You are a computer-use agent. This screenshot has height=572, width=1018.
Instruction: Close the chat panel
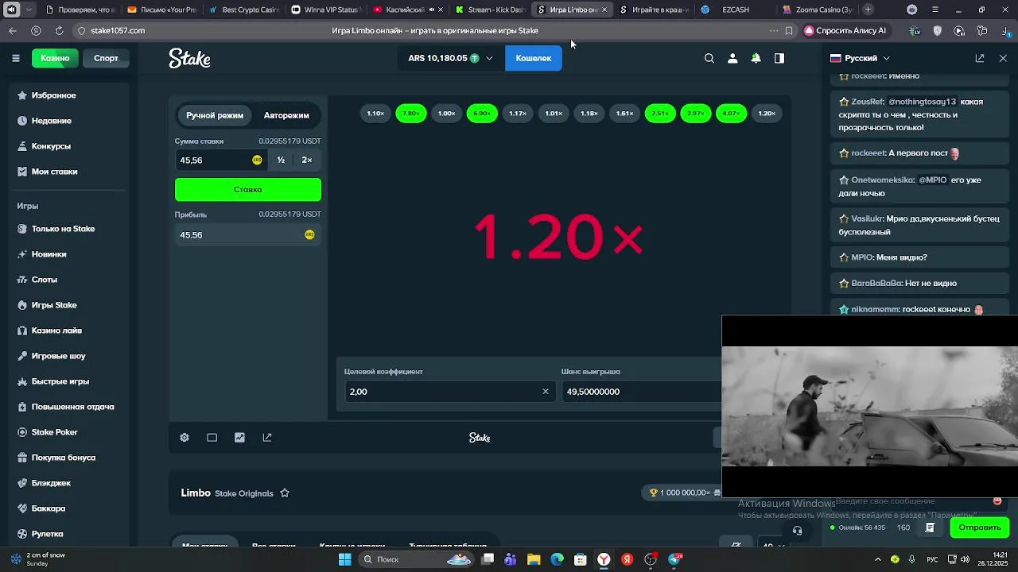(1003, 58)
